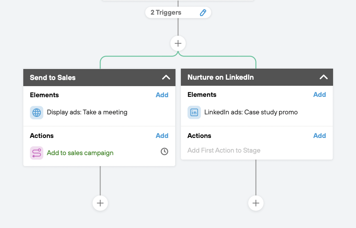Click Add First Action to Stage placeholder
Viewport: 356px width, 228px height.
pyautogui.click(x=224, y=150)
